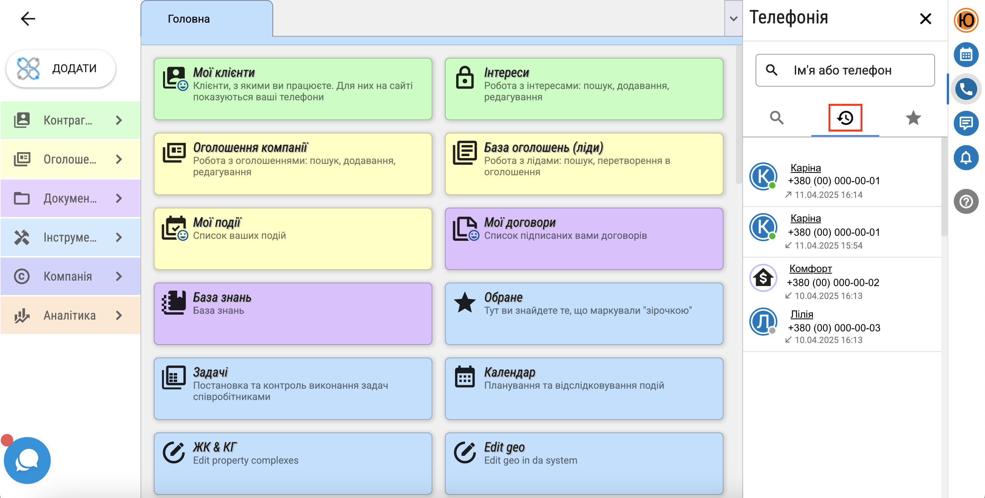The width and height of the screenshot is (985, 498).
Task: Open tabs dropdown arrow near Головна
Action: pyautogui.click(x=733, y=19)
